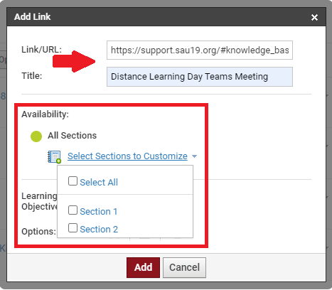Cancel adding the link
Viewport: 332px width, 290px height.
184,267
